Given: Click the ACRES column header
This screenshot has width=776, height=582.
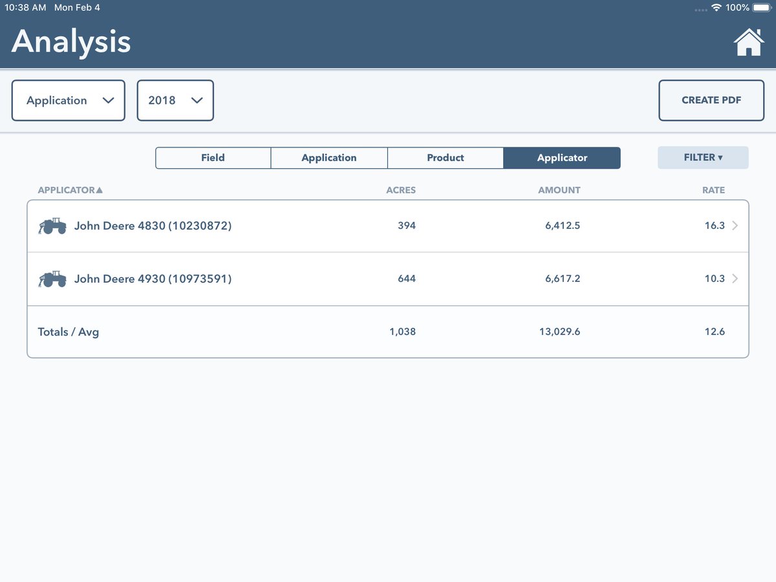Looking at the screenshot, I should 401,190.
